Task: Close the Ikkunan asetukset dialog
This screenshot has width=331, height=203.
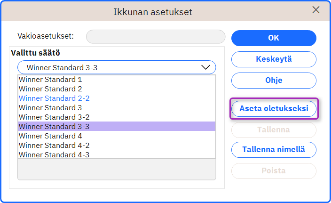Action: (x=316, y=10)
